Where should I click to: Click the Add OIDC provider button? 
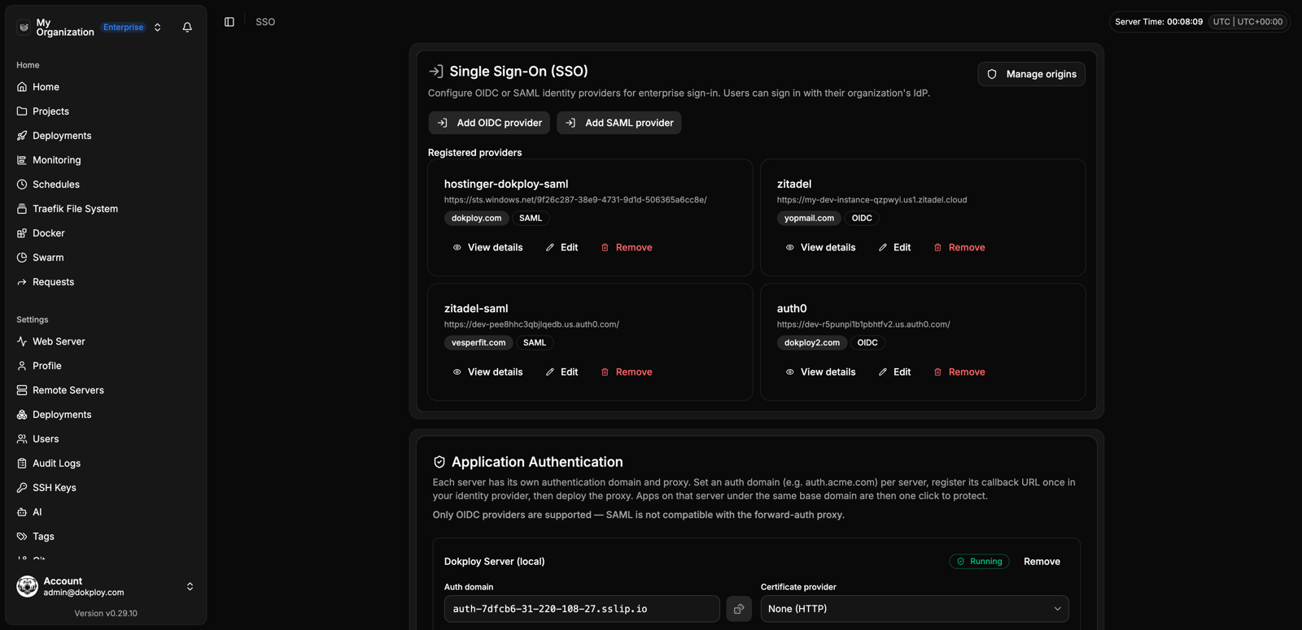[489, 123]
